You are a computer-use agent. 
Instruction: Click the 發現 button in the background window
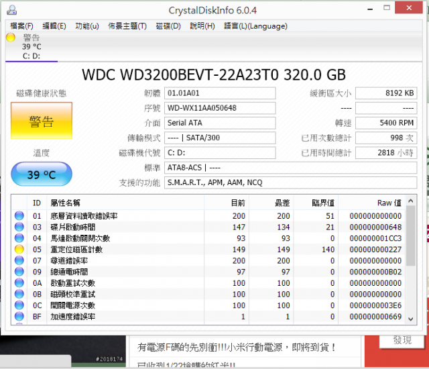[x=402, y=340]
